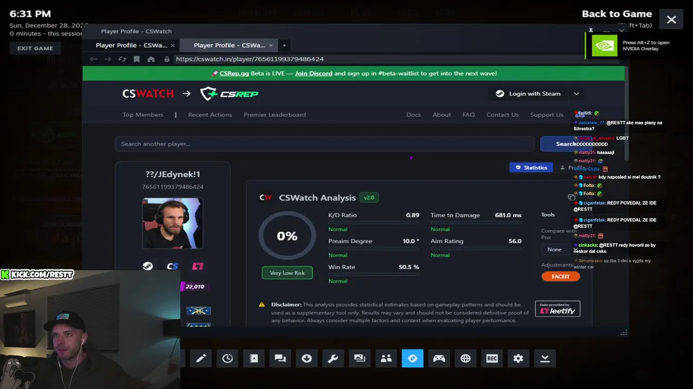Open the wrench icon in overlay toolbar
Screen dimensions: 693x389
(x=333, y=358)
